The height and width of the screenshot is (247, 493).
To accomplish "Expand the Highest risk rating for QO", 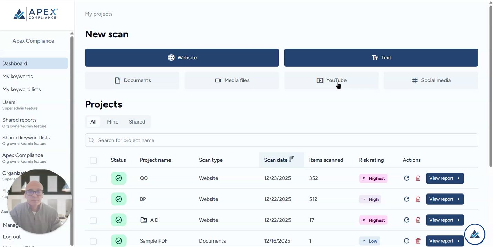I will [373, 178].
